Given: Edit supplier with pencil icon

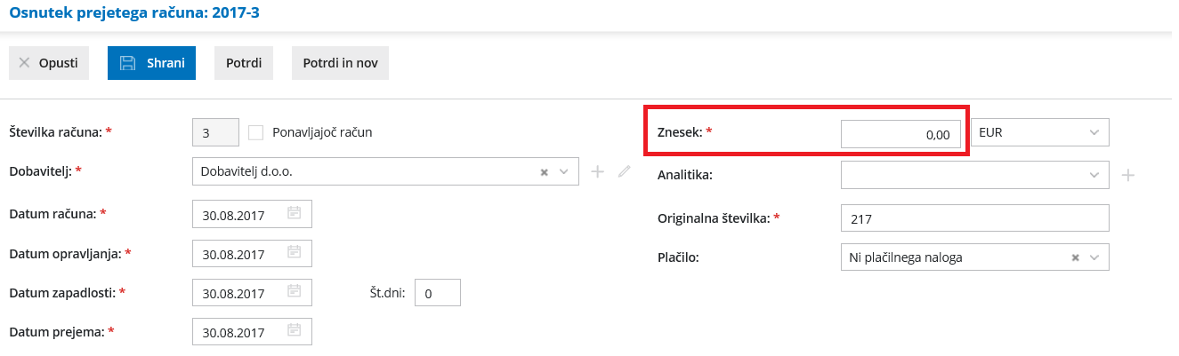Looking at the screenshot, I should [x=624, y=171].
